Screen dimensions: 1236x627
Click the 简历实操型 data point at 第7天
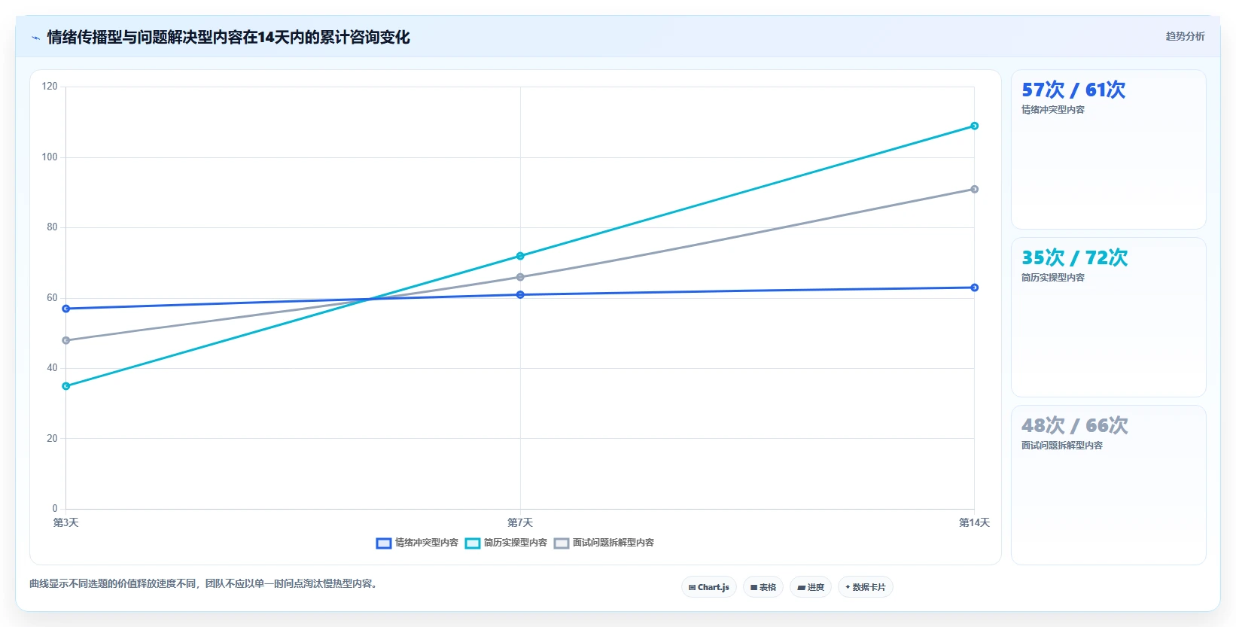[520, 256]
